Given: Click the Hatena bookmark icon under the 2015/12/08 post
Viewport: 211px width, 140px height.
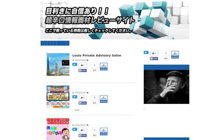Looking at the screenshot, I should (x=104, y=99).
